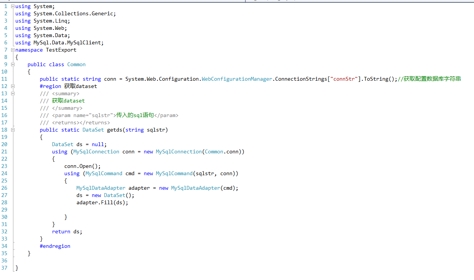
Task: Click the namespace name 'TestExport'
Action: click(61, 50)
